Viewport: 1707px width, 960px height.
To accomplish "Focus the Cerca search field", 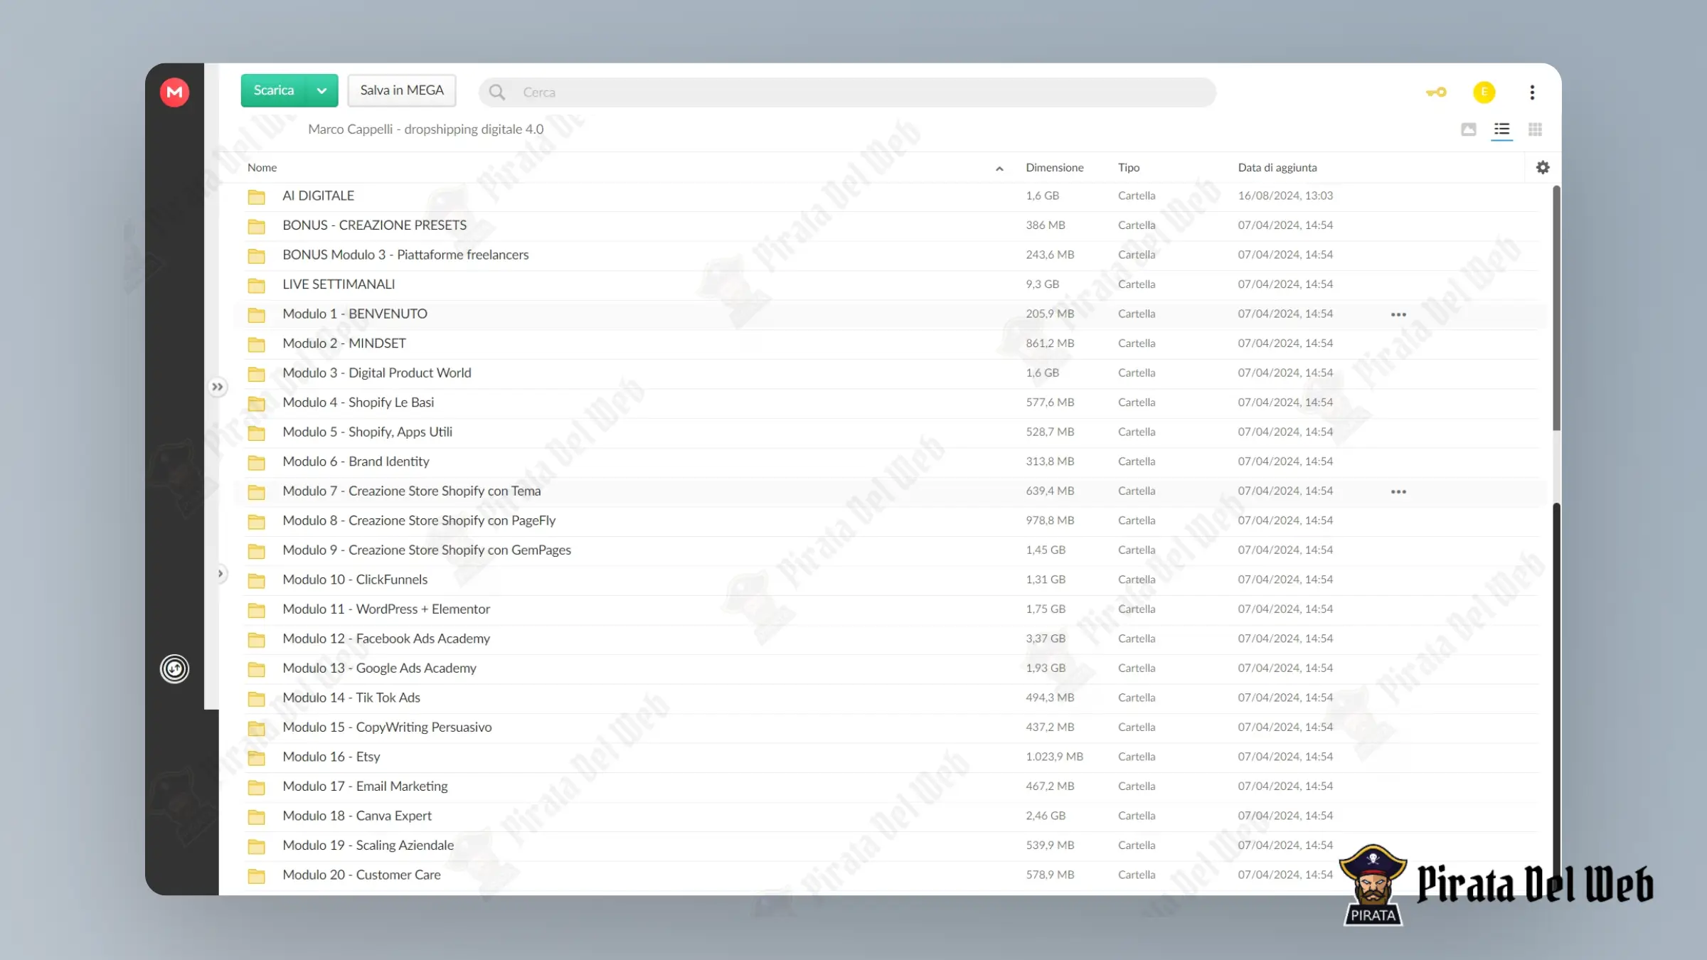I will coord(847,92).
